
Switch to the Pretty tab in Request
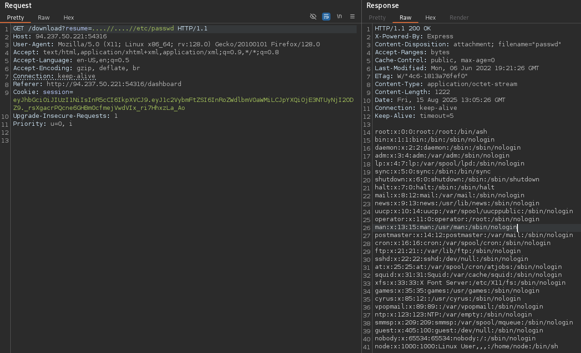[15, 17]
